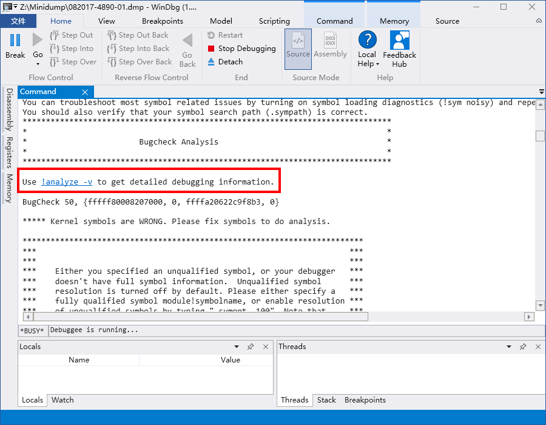
Task: Close the Command tab
Action: pos(85,92)
